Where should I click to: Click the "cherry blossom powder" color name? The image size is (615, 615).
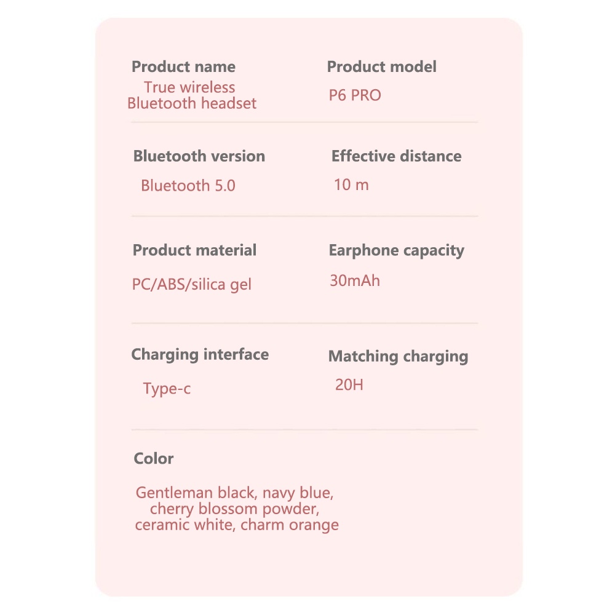pyautogui.click(x=234, y=509)
